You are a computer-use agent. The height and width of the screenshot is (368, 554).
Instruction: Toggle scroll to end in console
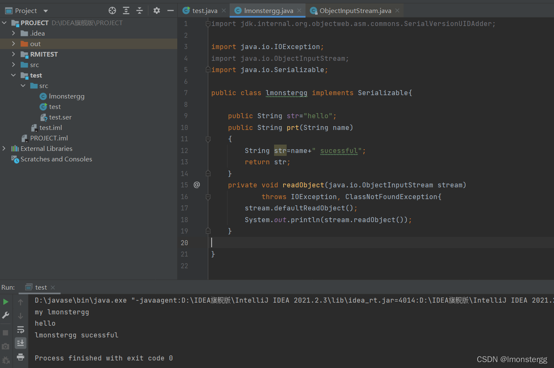[x=21, y=343]
